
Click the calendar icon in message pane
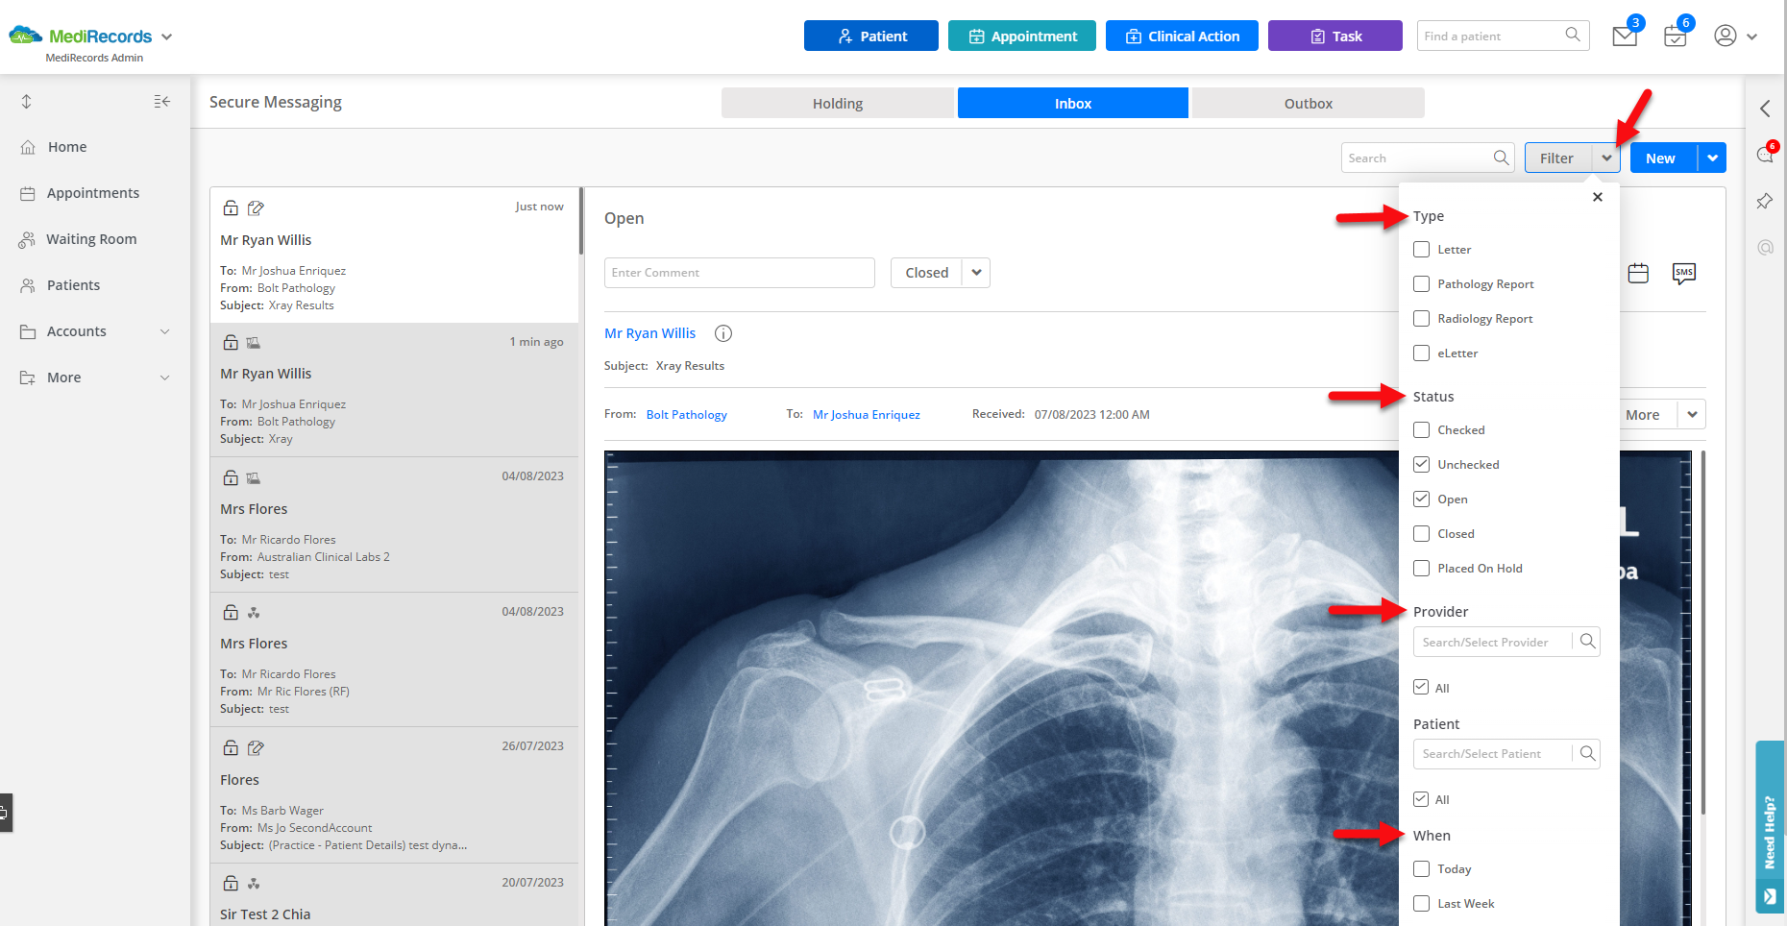point(1638,274)
